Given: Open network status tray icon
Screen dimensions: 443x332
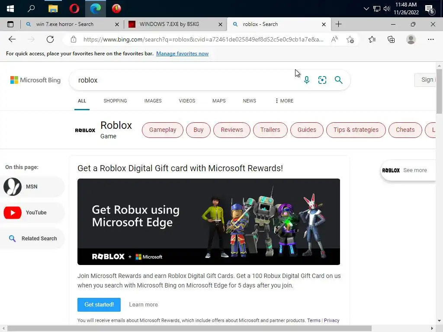Looking at the screenshot, I should pyautogui.click(x=377, y=9).
